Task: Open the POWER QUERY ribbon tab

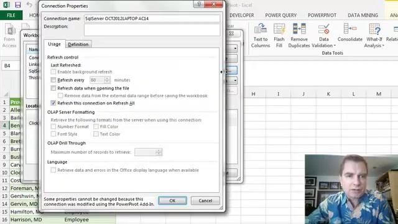Action: (280, 15)
